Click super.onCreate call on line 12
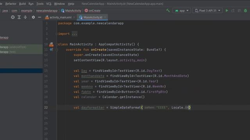 106,55
